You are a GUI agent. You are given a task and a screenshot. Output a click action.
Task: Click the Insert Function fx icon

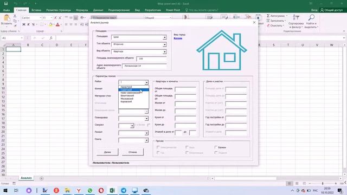(x=51, y=38)
